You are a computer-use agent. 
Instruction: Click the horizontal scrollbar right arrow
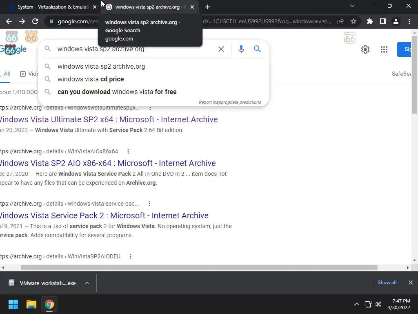(408, 267)
